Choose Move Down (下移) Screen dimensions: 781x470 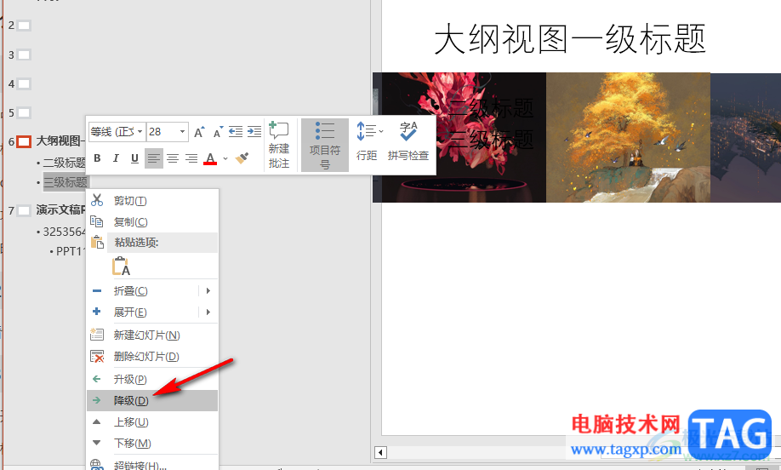click(x=152, y=443)
